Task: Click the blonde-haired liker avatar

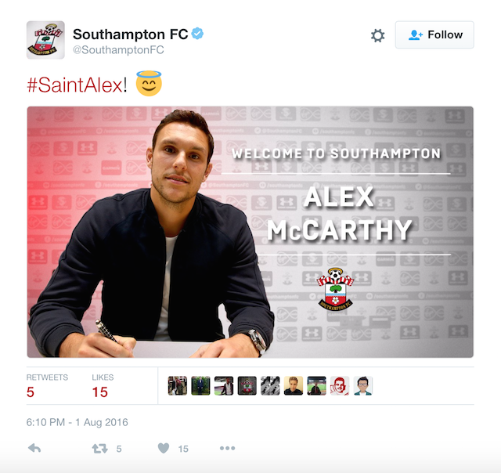Action: pyautogui.click(x=294, y=386)
